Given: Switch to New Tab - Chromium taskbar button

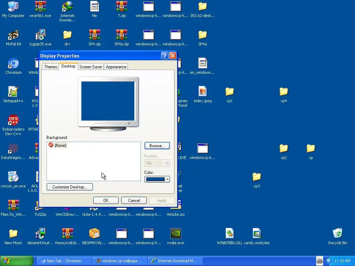Looking at the screenshot, I should [64, 261].
